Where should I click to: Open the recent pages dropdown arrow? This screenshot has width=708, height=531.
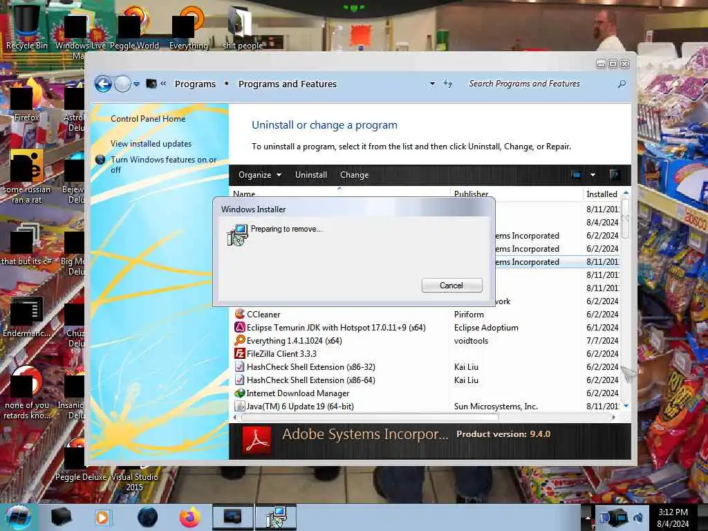coord(136,84)
